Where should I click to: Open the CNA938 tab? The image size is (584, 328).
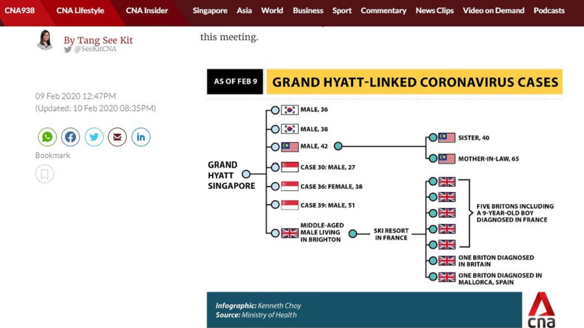pyautogui.click(x=19, y=10)
